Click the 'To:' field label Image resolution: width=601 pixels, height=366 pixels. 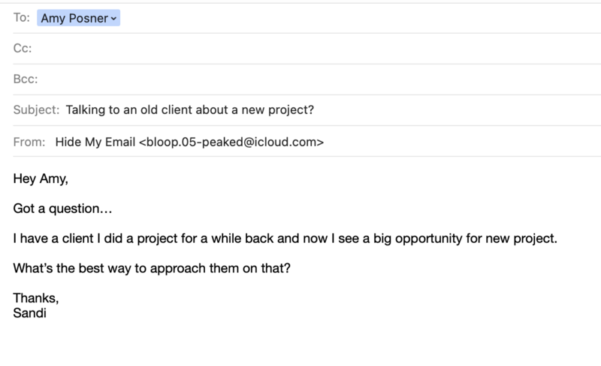tap(22, 17)
